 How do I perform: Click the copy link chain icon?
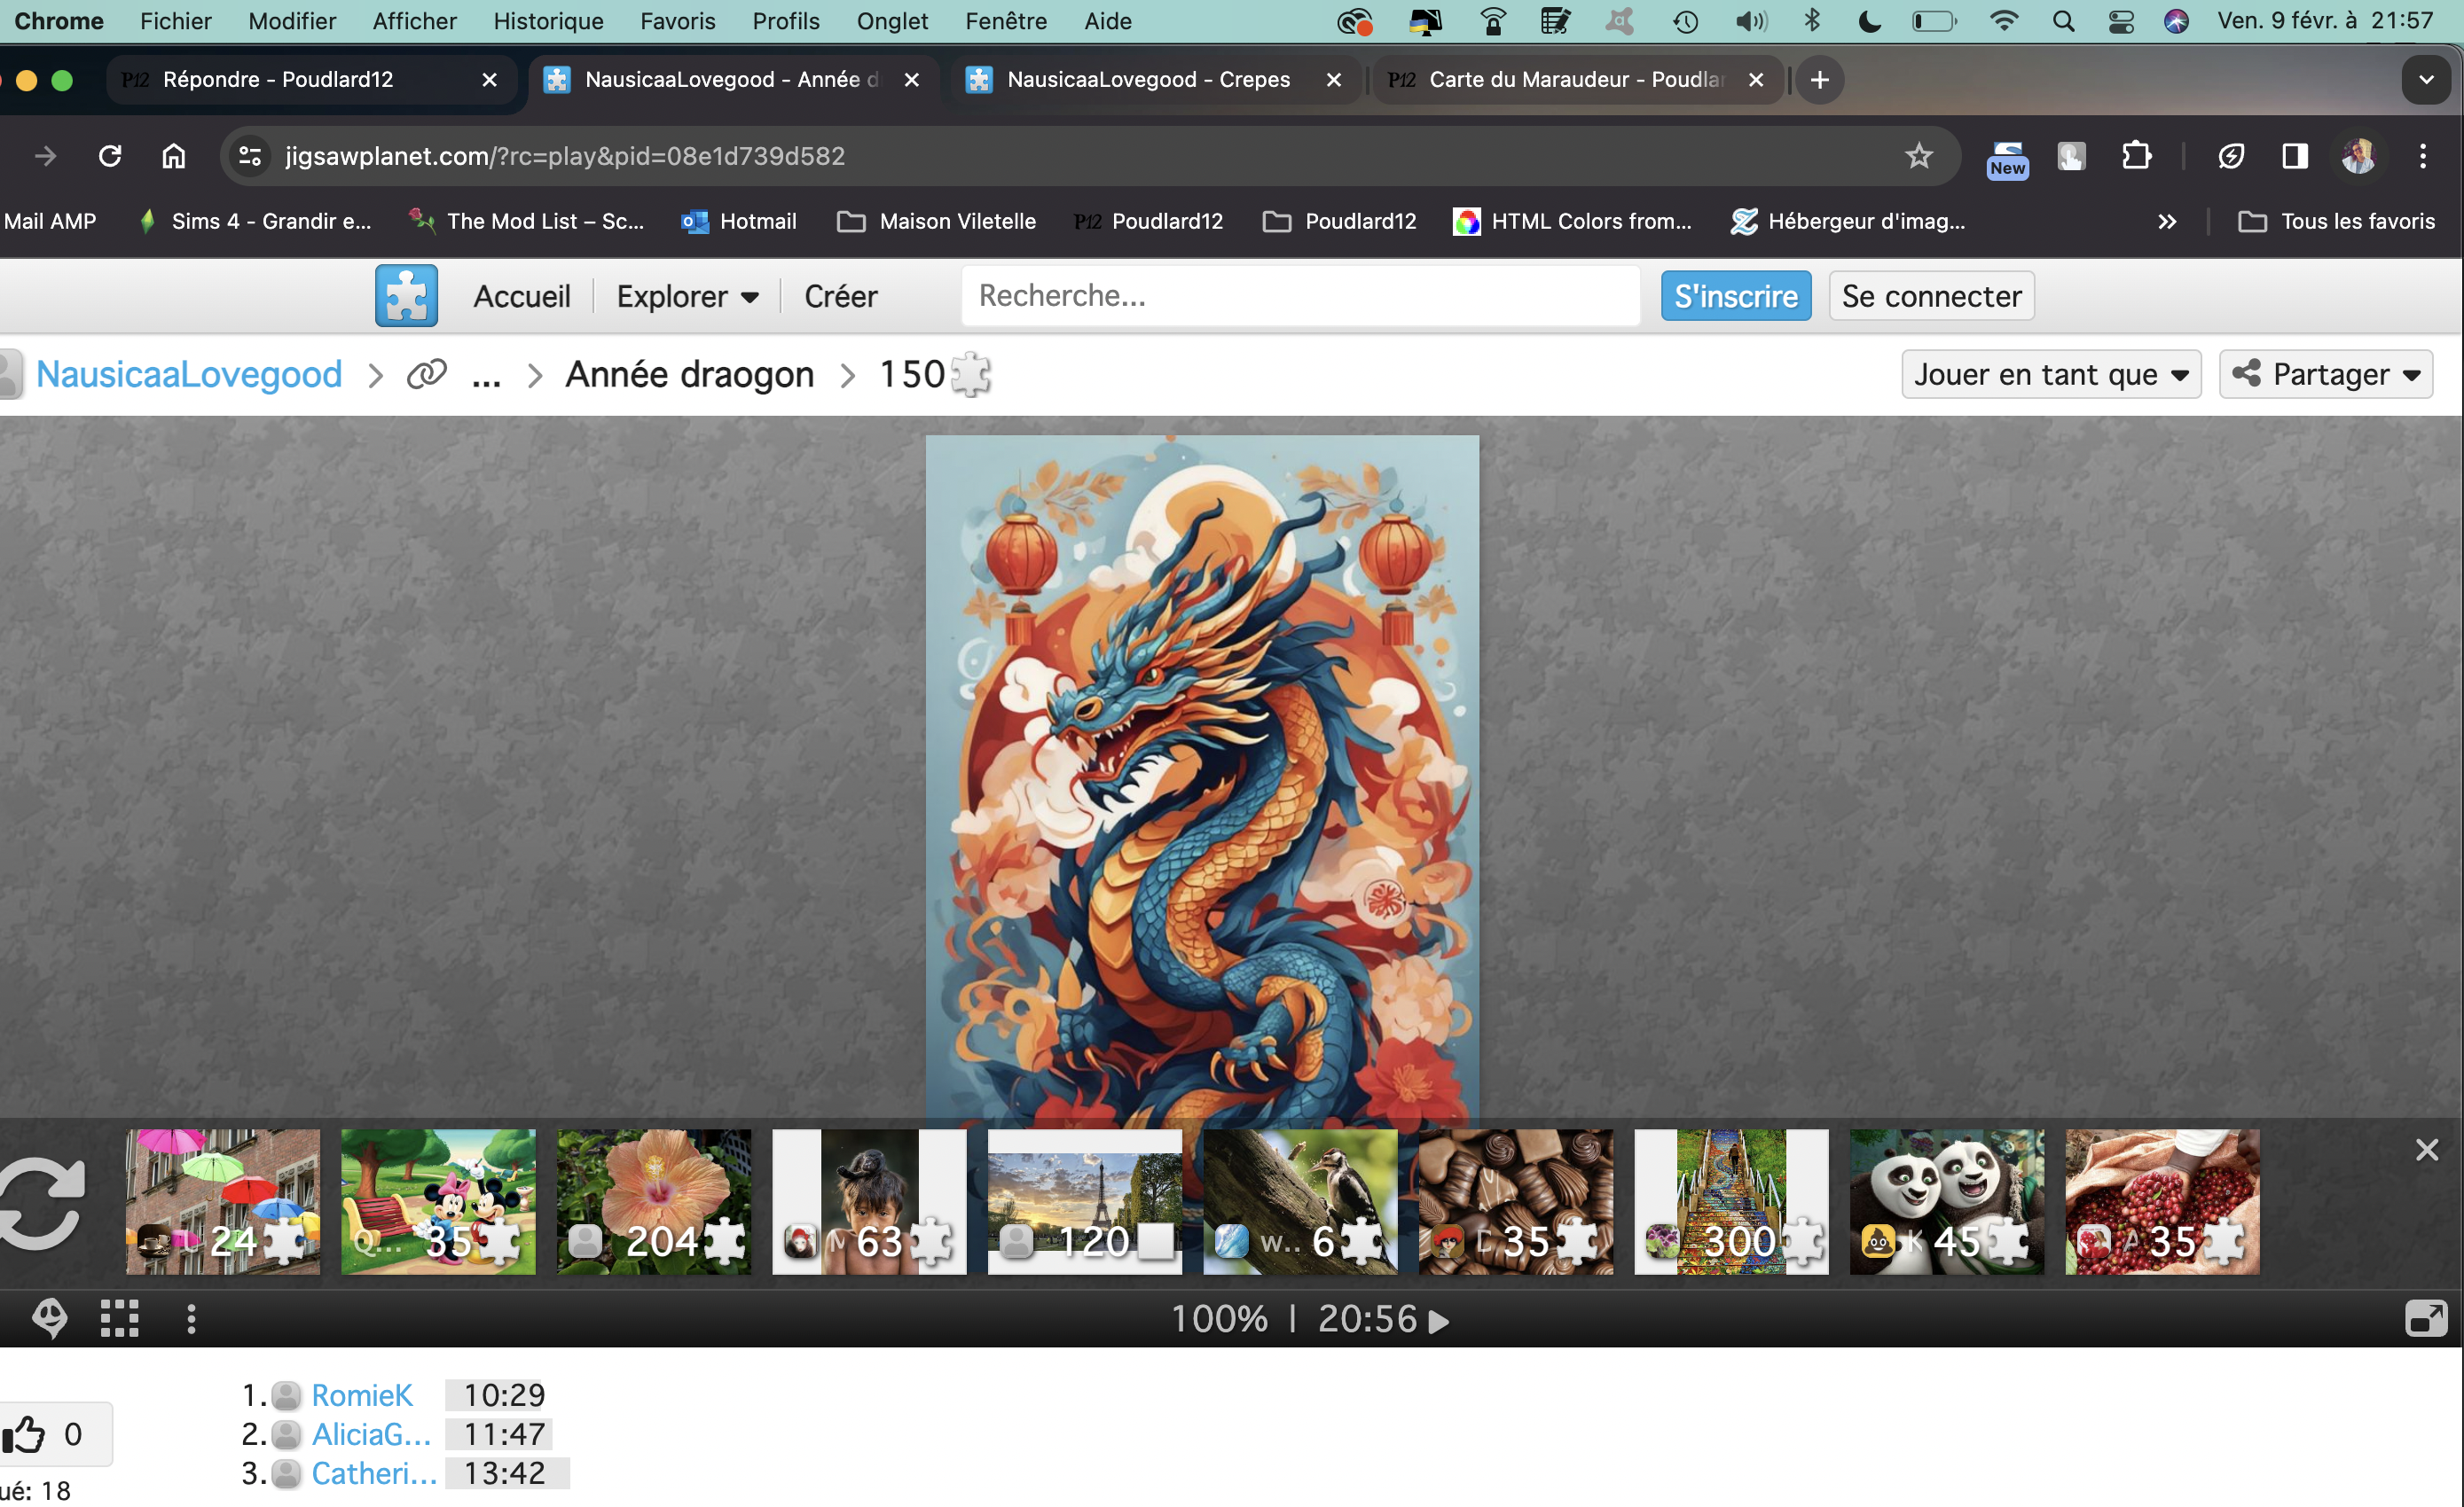click(427, 375)
